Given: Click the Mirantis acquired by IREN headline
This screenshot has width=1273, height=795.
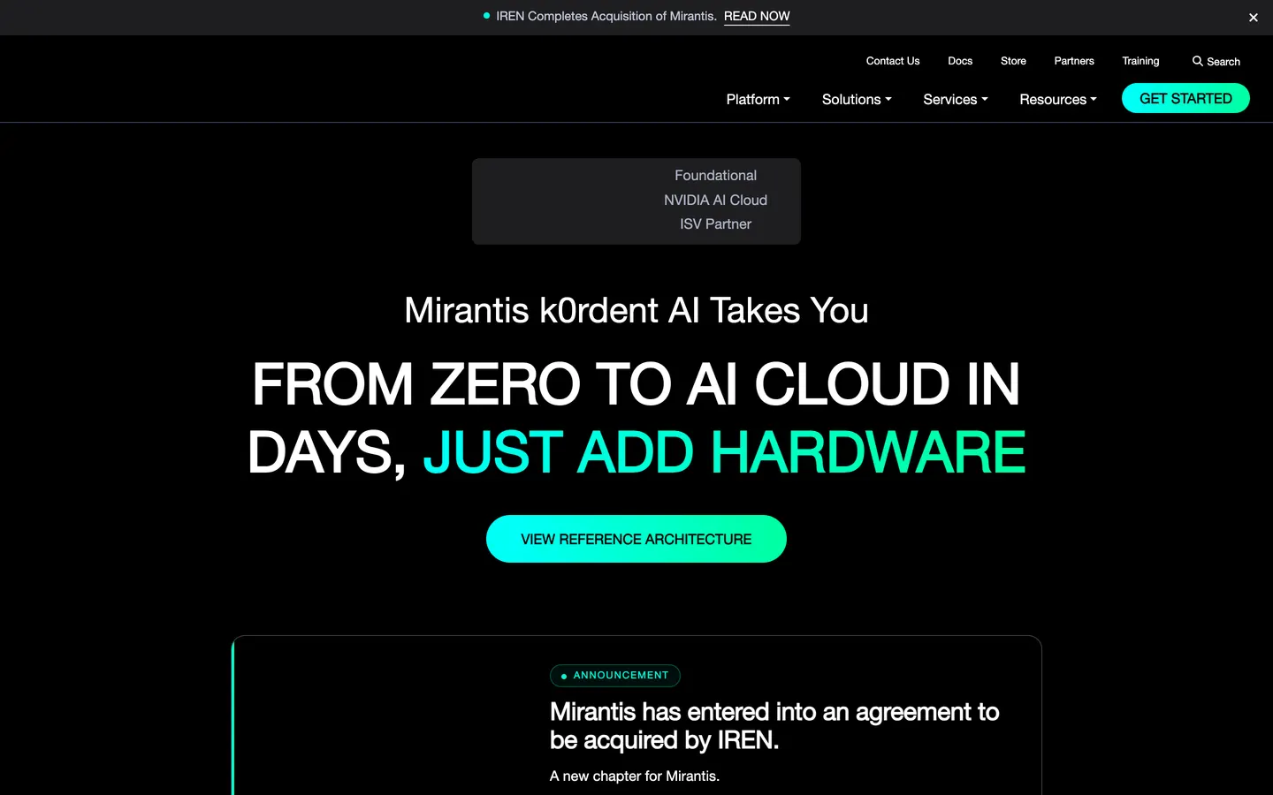Looking at the screenshot, I should click(x=774, y=725).
